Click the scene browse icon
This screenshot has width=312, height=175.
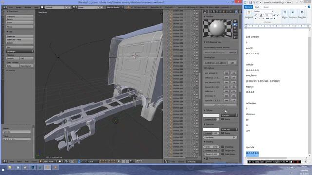tap(75, 7)
